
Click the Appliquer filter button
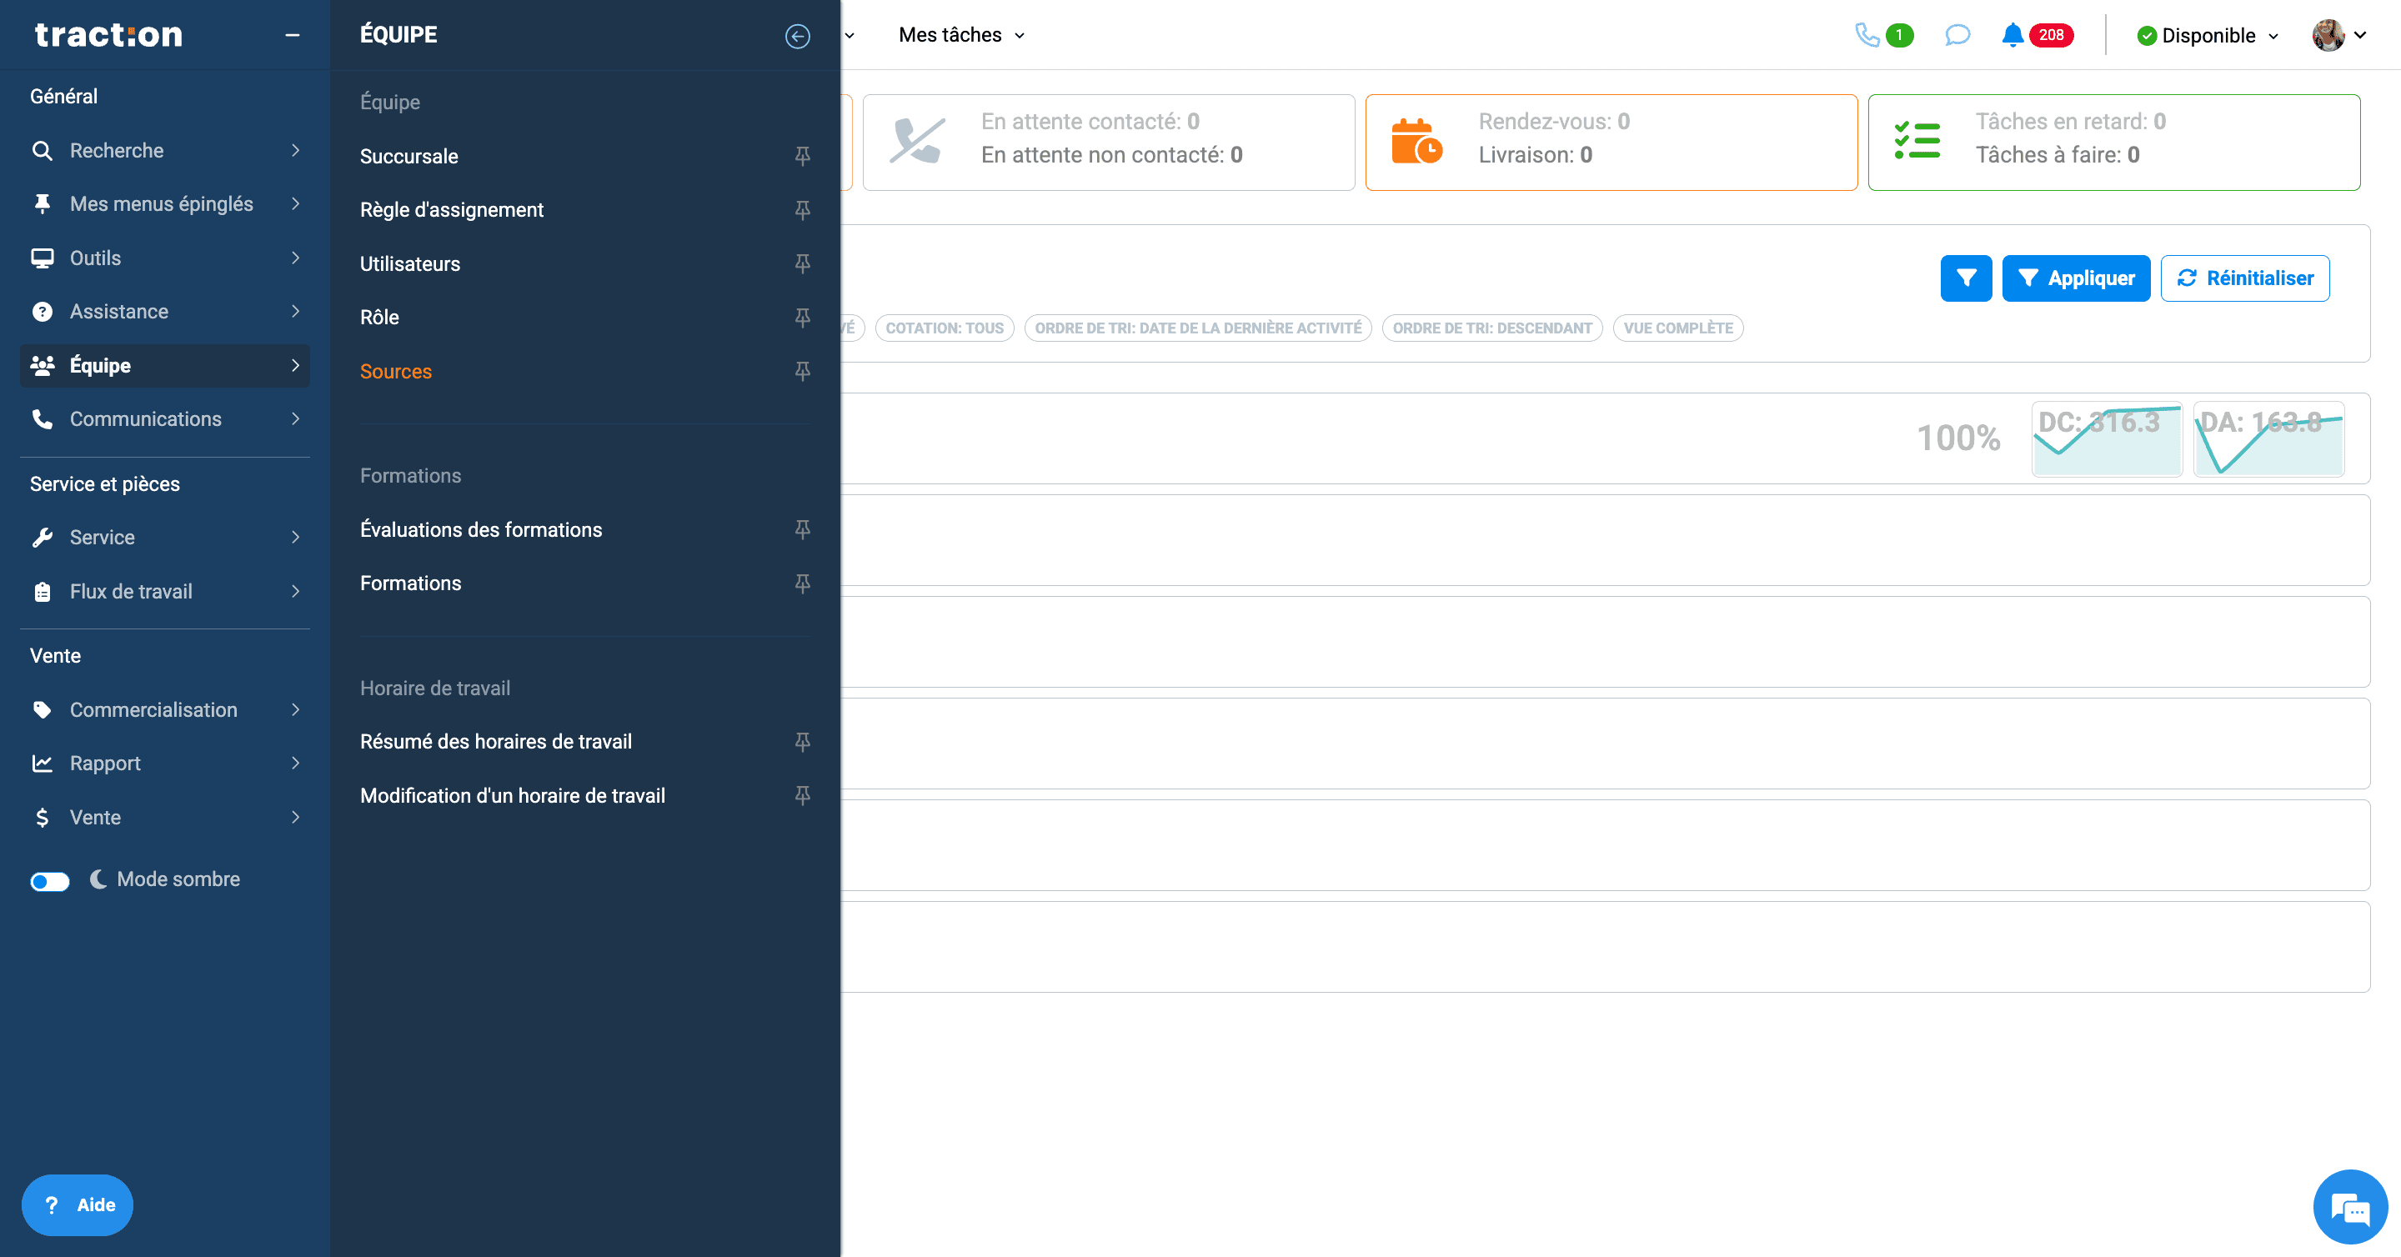pyautogui.click(x=2076, y=278)
